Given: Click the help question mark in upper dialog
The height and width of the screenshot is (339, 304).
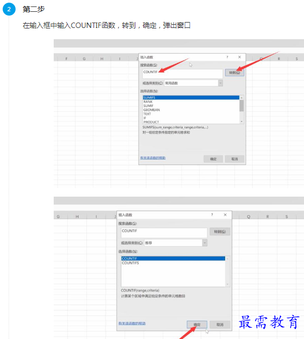Looking at the screenshot, I should (227, 57).
